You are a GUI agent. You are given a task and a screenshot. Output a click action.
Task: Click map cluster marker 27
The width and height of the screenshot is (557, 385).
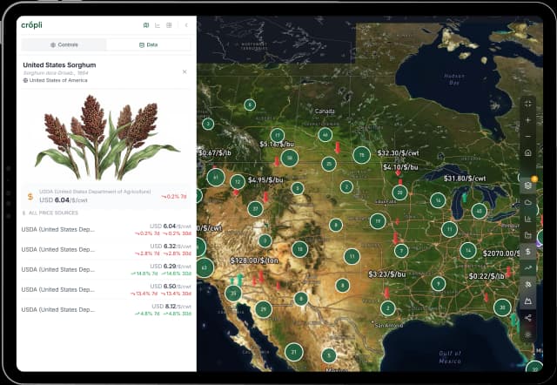(x=255, y=209)
